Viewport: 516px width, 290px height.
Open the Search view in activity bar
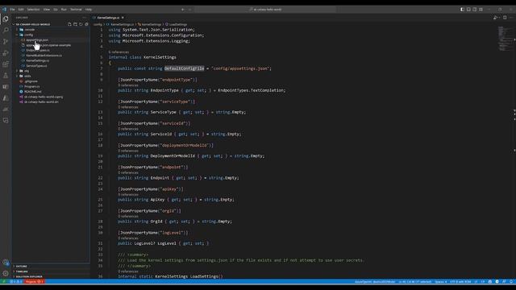[x=6, y=31]
